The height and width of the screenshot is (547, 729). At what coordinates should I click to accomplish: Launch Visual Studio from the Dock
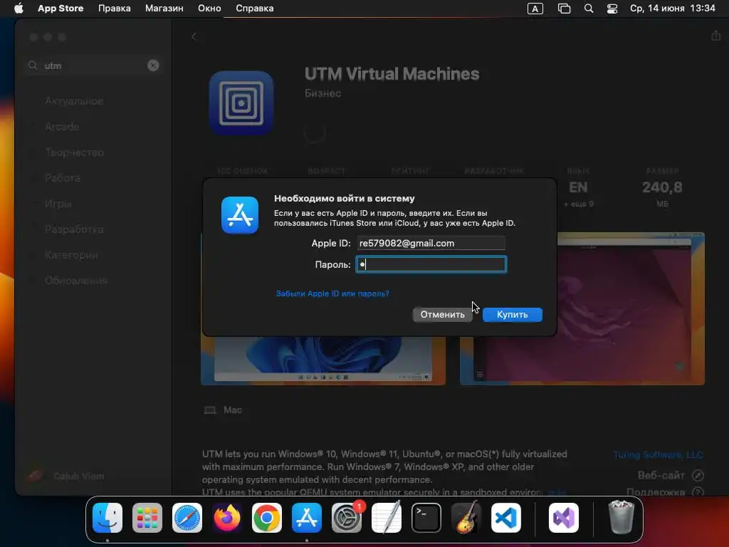564,518
